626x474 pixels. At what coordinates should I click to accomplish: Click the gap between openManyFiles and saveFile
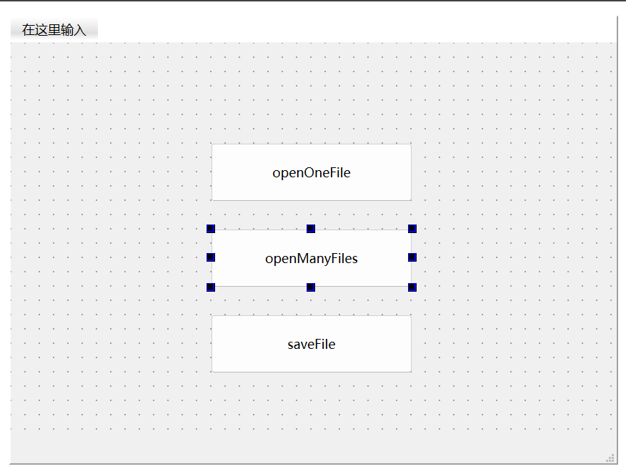pos(312,302)
